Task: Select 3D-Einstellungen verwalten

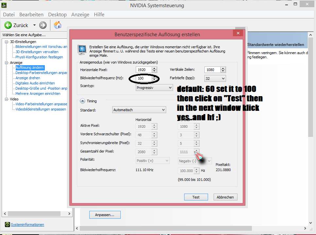Action: coord(37,52)
